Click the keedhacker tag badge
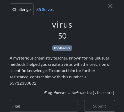The image size is (124, 112). coord(62,48)
